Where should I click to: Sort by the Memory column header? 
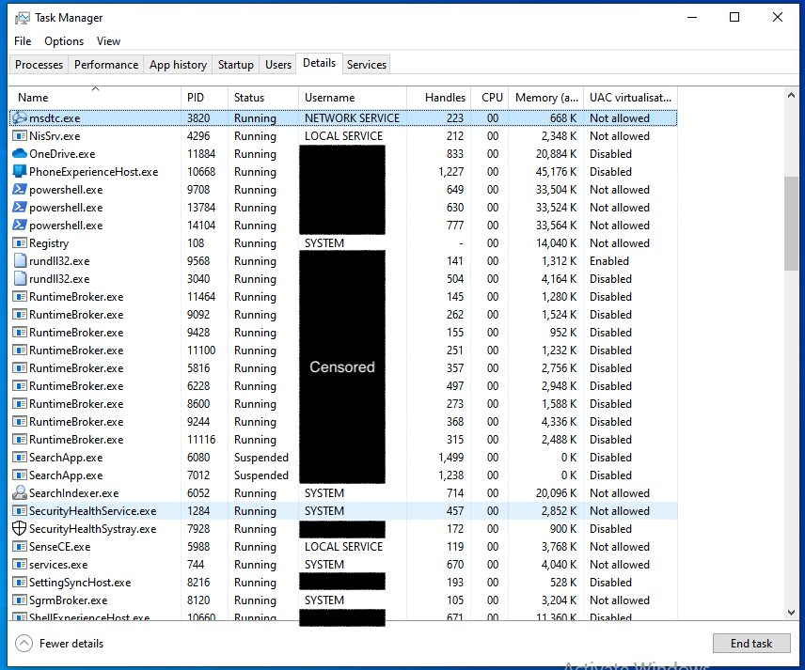click(545, 98)
